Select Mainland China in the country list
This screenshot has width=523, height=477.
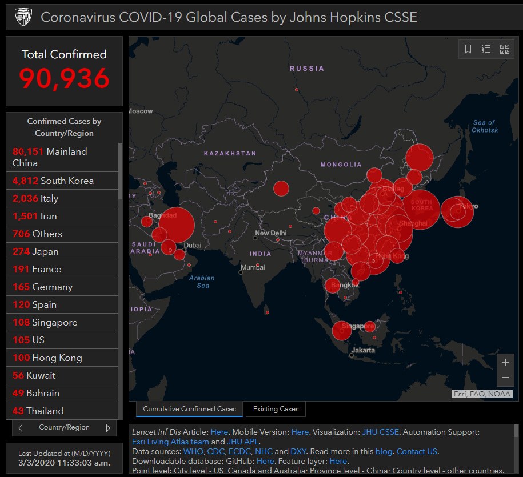coord(62,157)
